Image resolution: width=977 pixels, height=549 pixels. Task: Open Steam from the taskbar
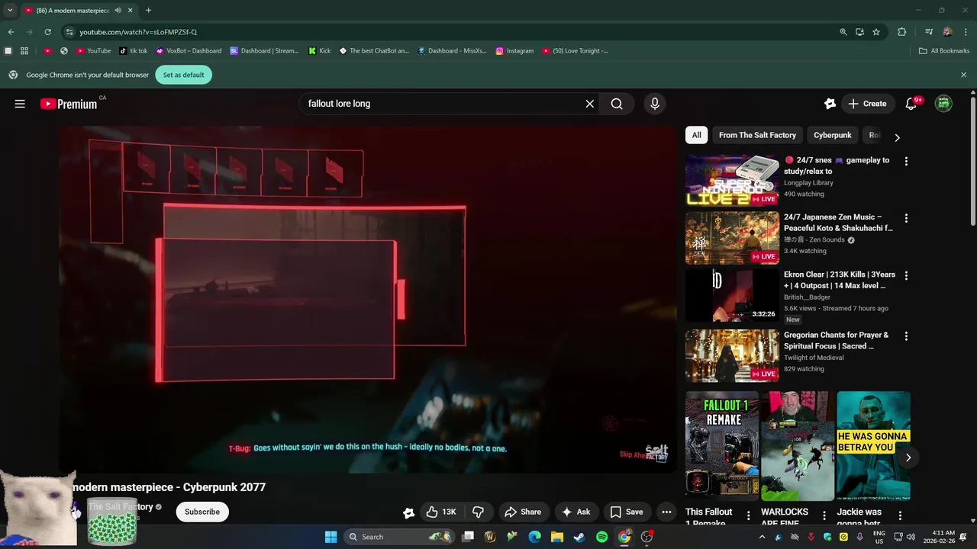pos(579,537)
